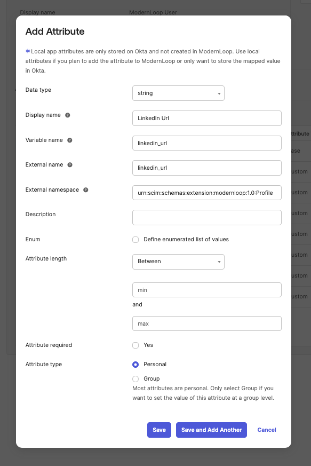Click the max length input field

[207, 323]
